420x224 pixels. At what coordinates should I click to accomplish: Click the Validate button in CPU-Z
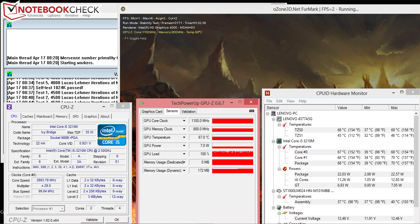tap(92, 220)
